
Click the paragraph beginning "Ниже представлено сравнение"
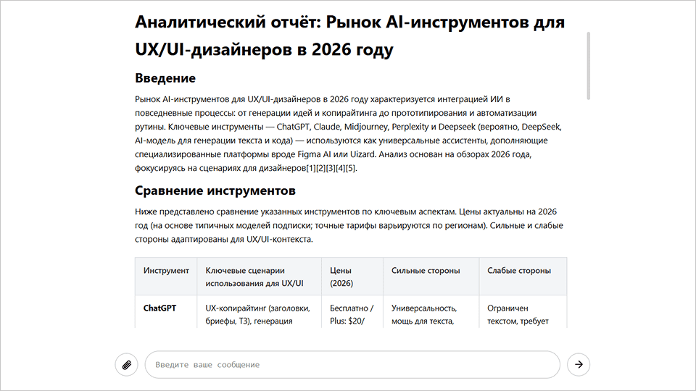[x=349, y=225]
